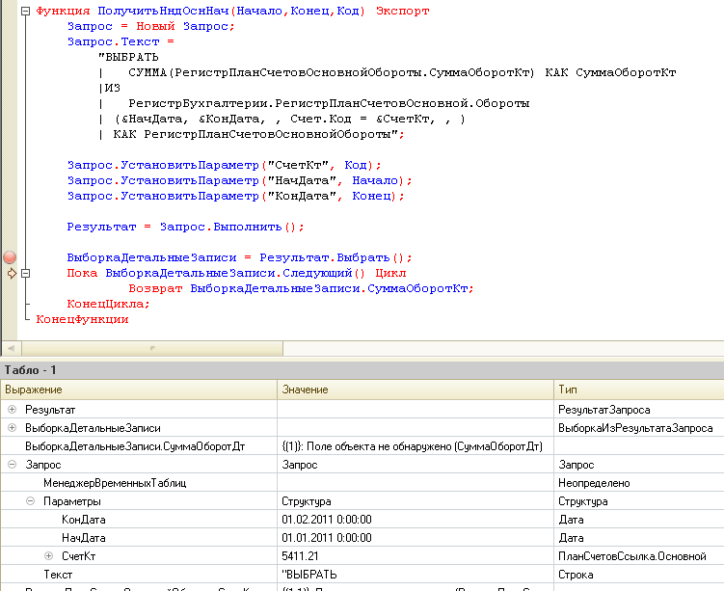Collapse the Запрос row in Табло
The height and width of the screenshot is (591, 724).
pyautogui.click(x=12, y=465)
